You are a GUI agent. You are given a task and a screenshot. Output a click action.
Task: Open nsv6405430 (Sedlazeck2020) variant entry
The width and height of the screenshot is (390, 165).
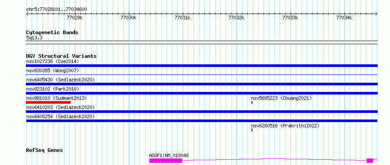tap(60, 80)
